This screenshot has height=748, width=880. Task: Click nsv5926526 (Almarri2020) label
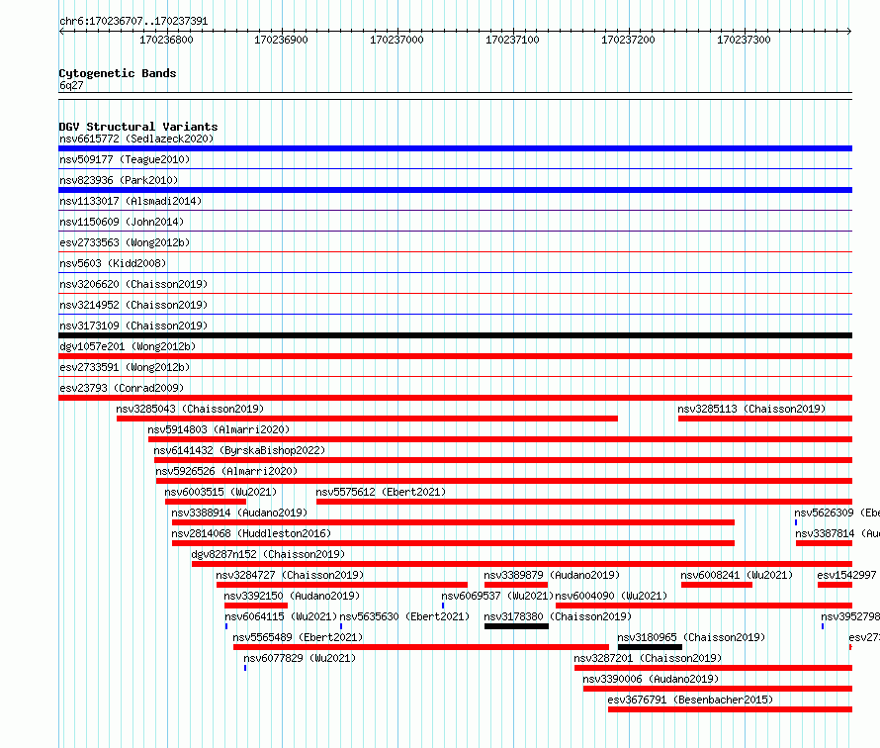[x=226, y=471]
